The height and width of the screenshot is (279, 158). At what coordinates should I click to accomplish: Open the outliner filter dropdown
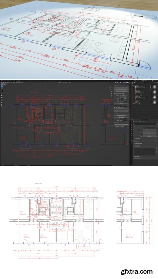click(155, 82)
